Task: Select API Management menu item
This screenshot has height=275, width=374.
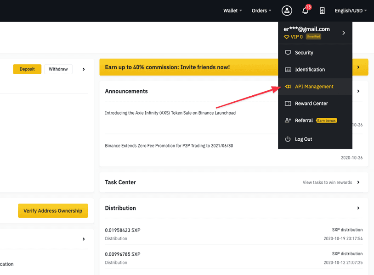Action: (x=315, y=87)
